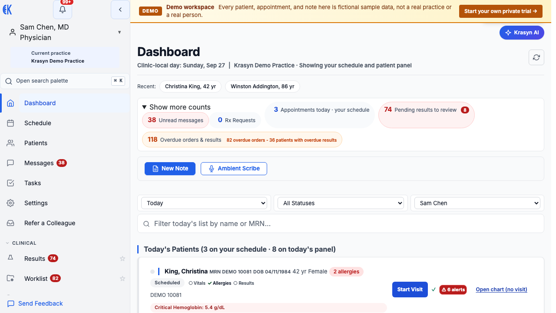Open the 6 alerts warning badge
This screenshot has height=313, width=556.
(x=453, y=290)
